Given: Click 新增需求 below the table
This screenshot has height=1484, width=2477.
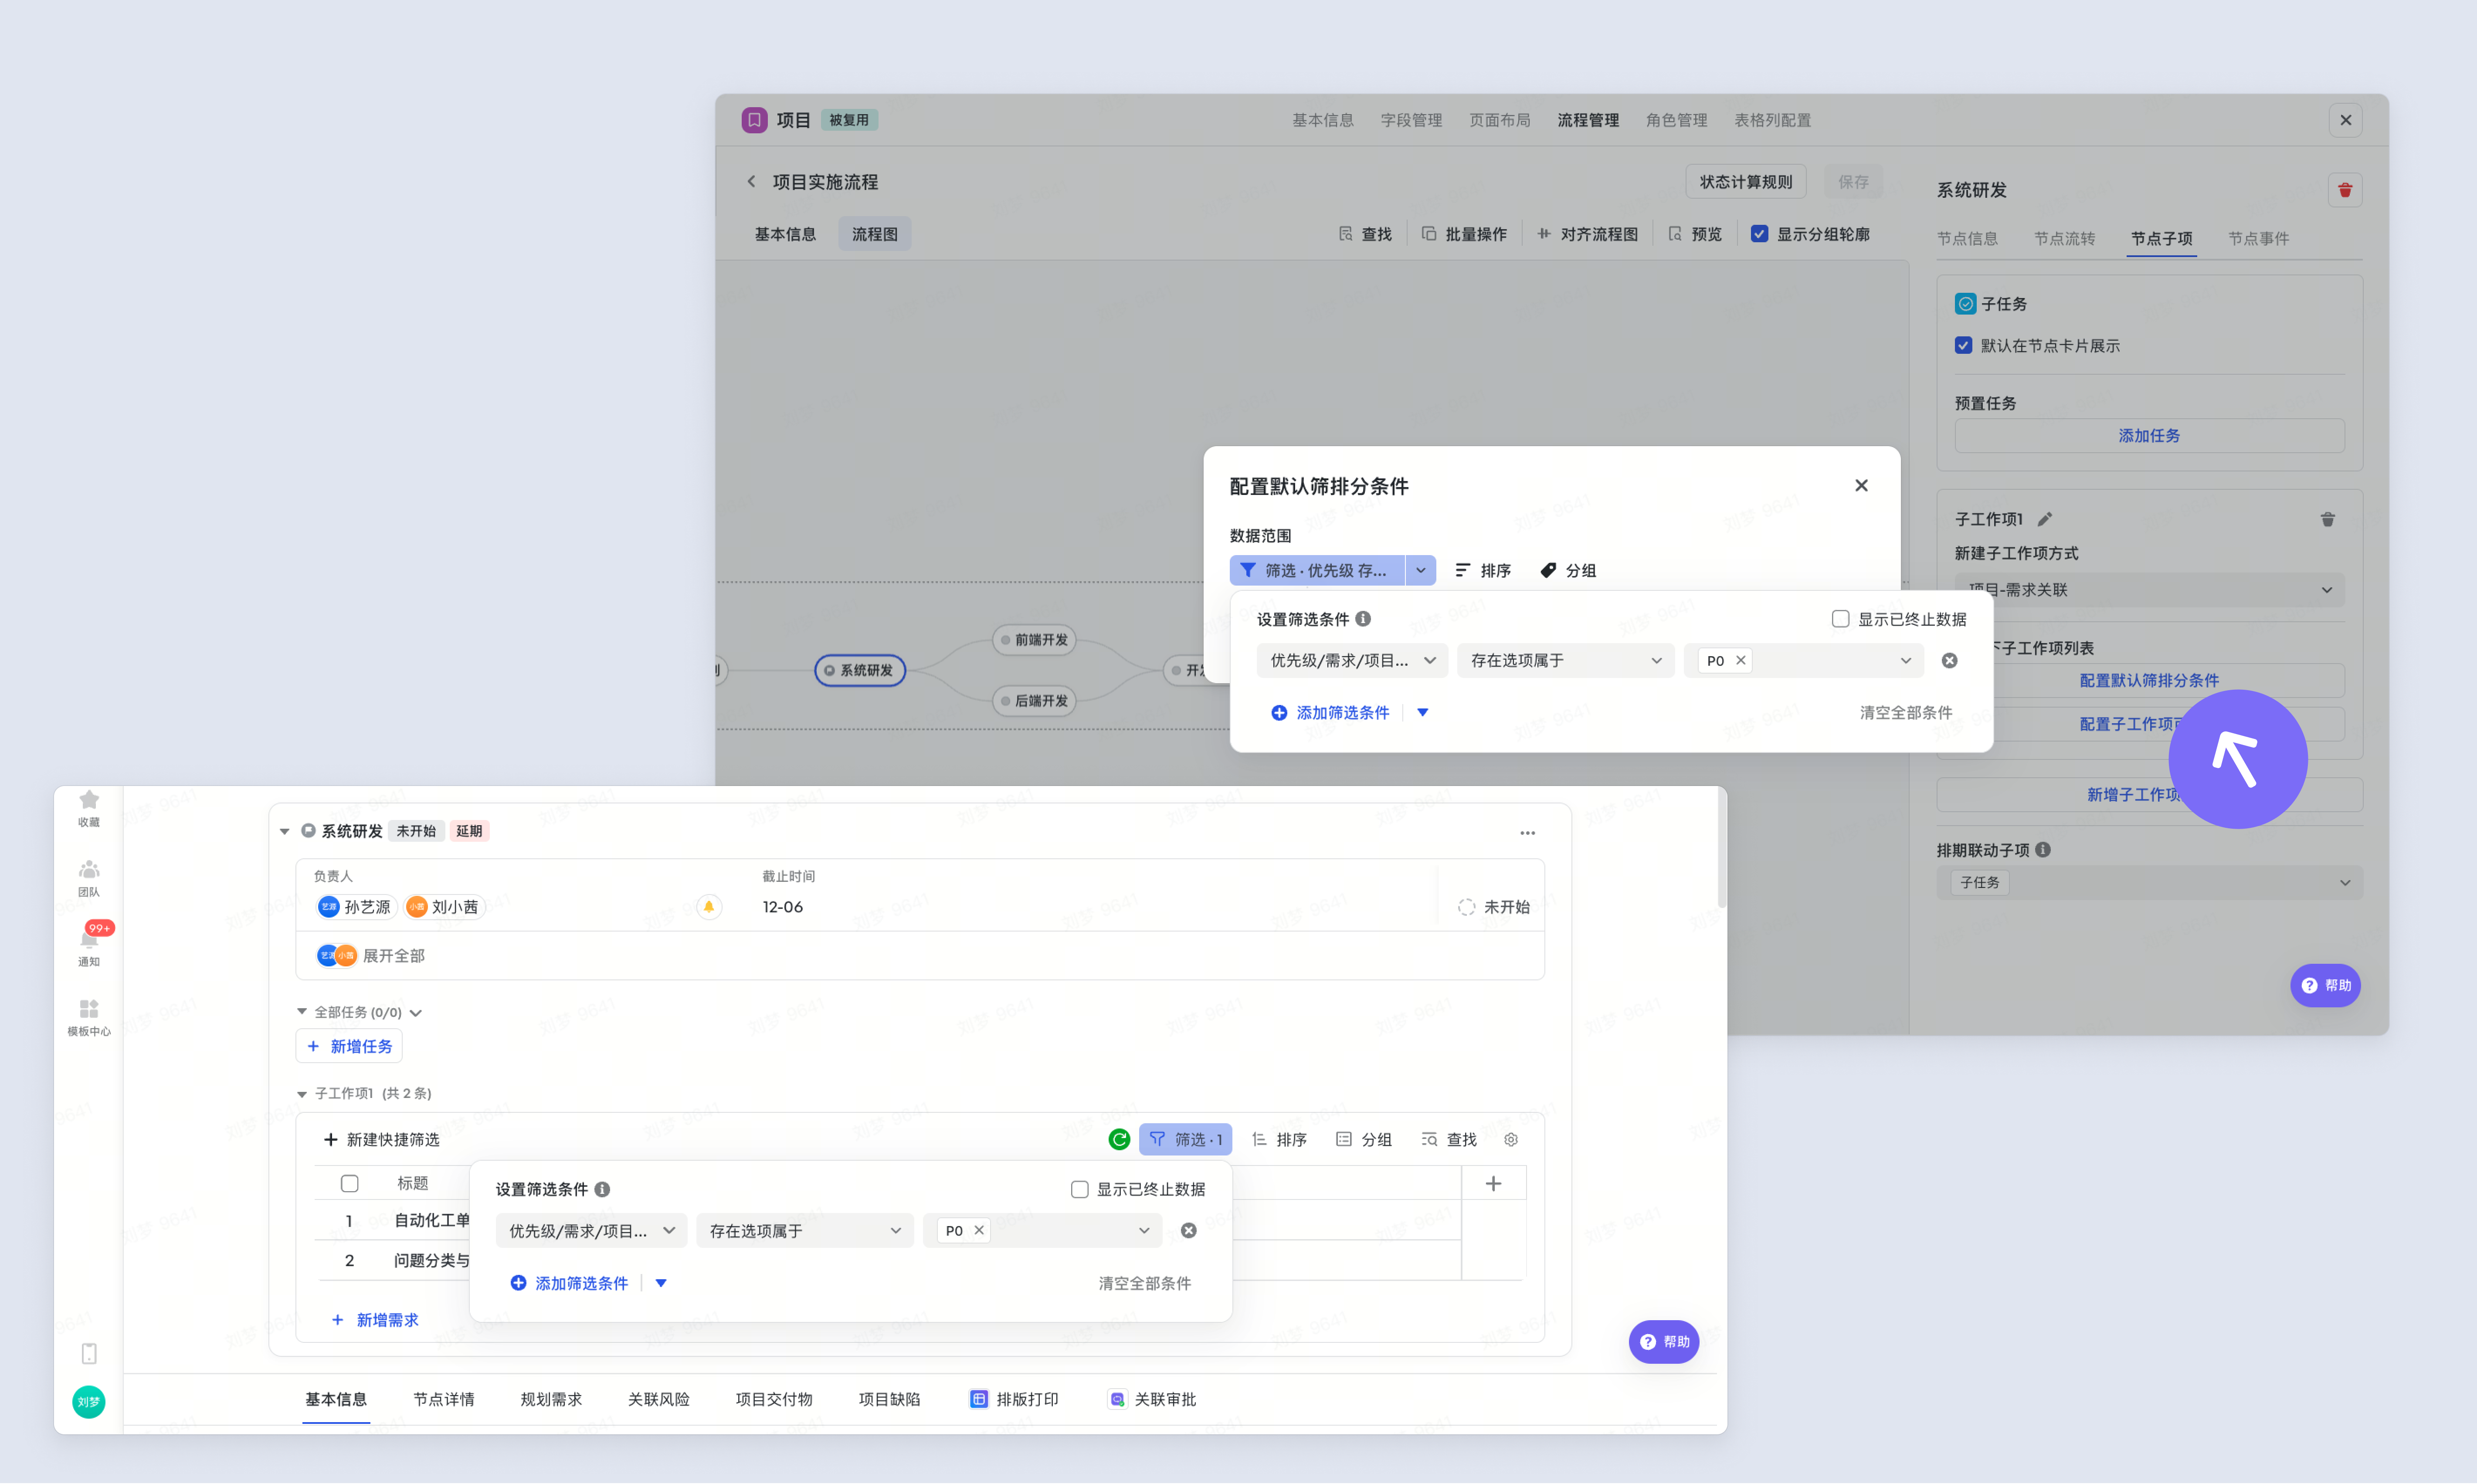Looking at the screenshot, I should 375,1320.
